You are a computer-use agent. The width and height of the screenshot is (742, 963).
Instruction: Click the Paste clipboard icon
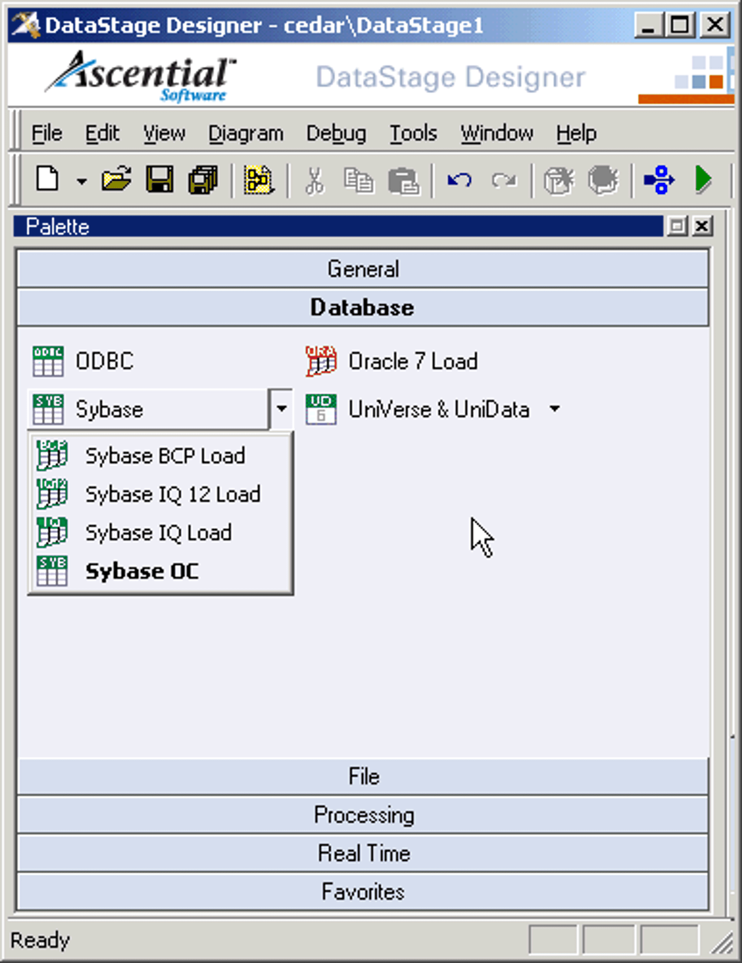[x=403, y=181]
